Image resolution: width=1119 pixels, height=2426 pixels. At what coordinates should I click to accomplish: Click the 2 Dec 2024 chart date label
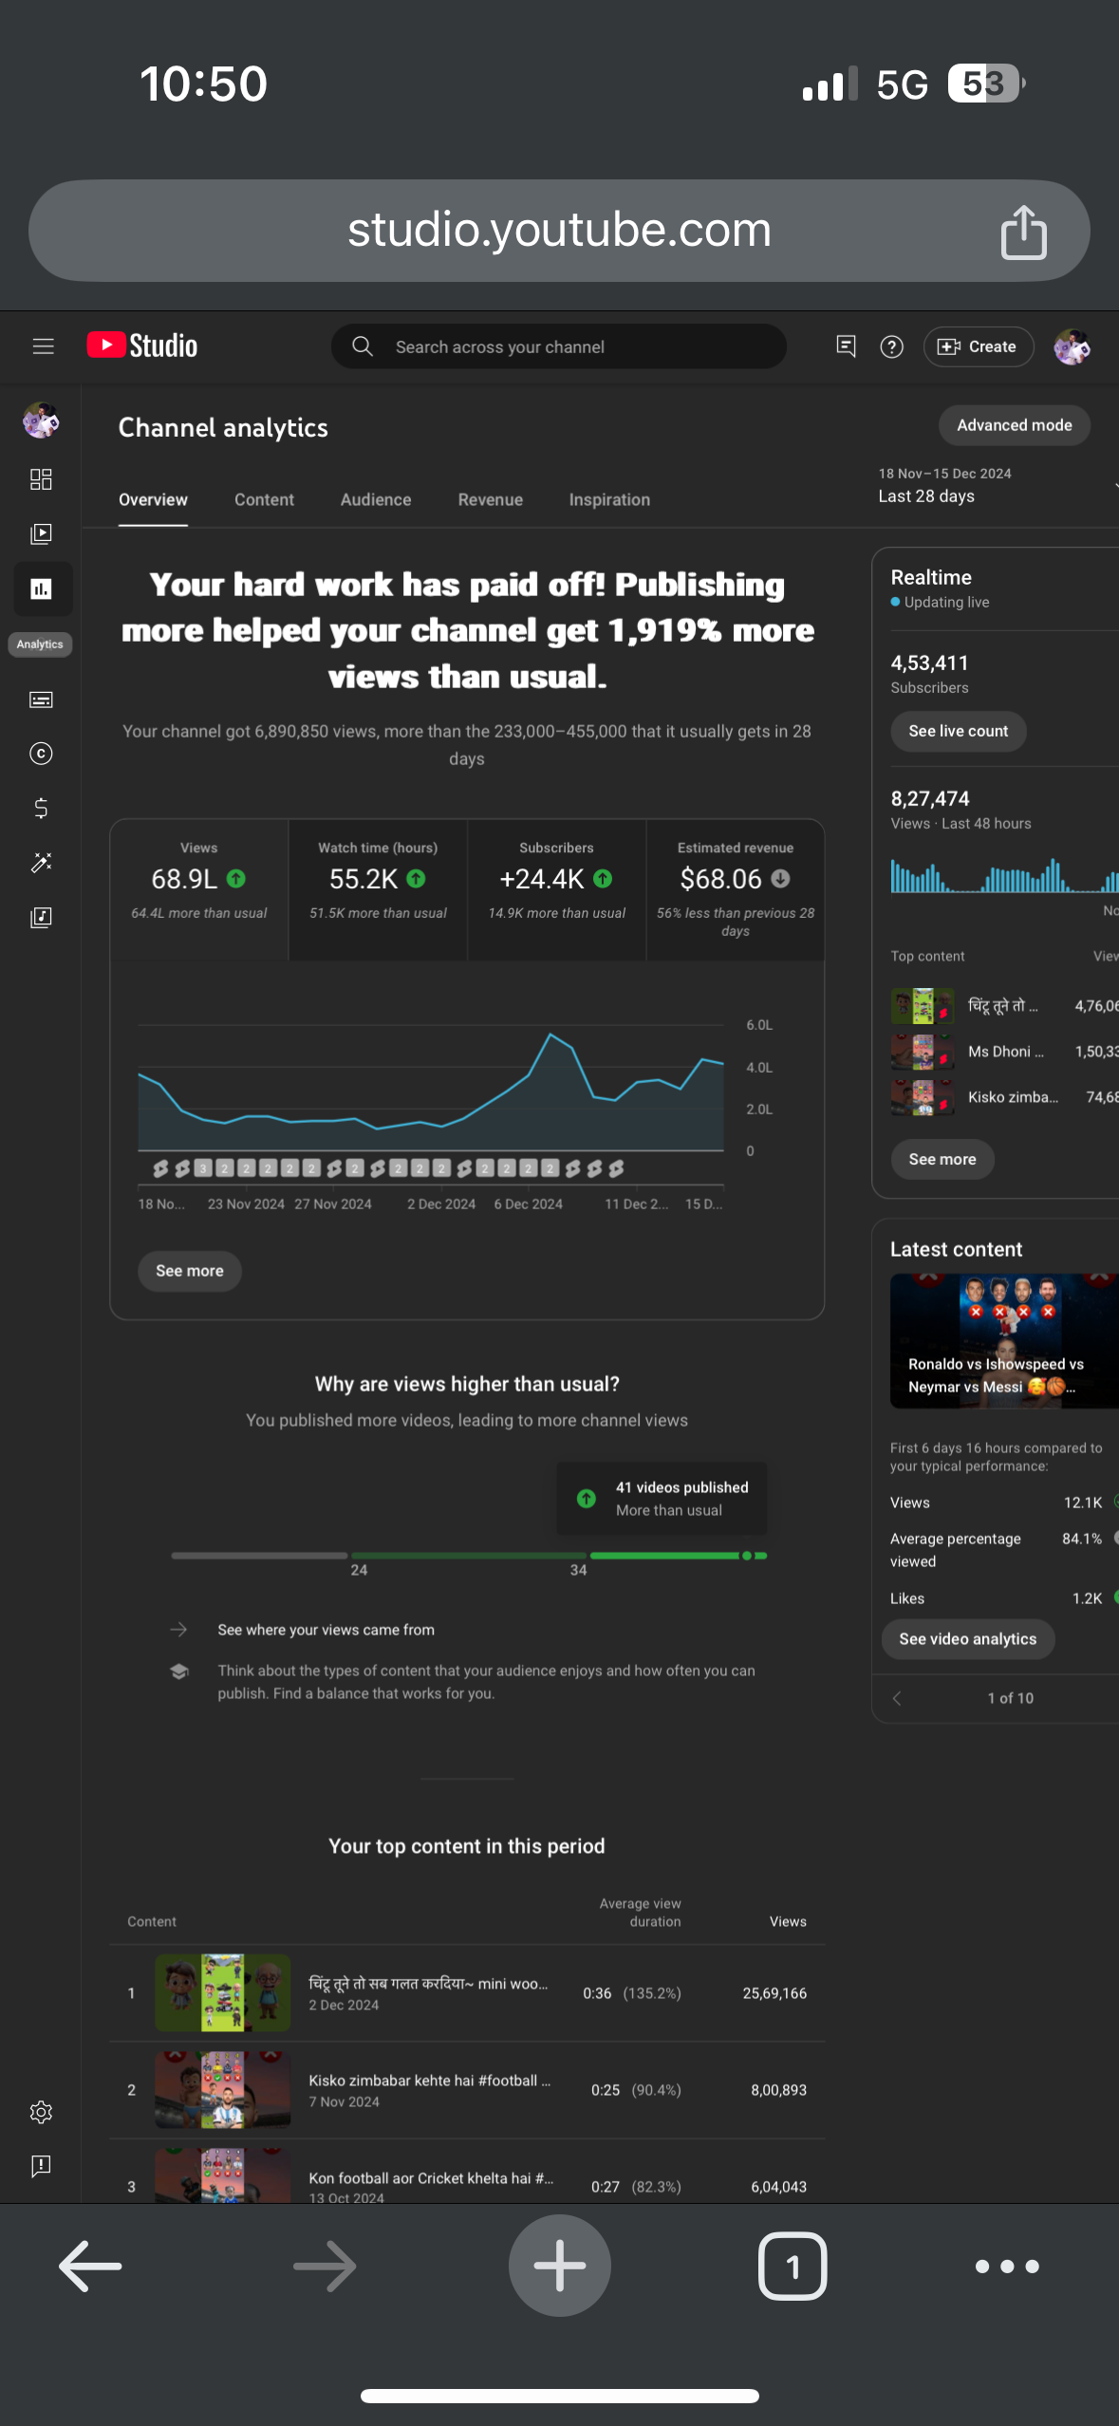point(441,1204)
